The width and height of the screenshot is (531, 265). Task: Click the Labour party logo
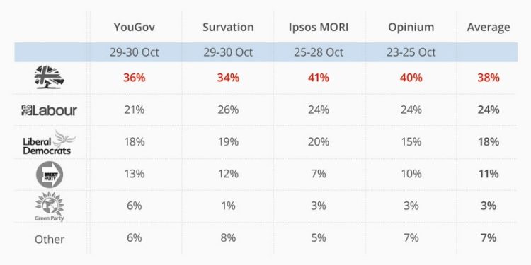click(x=49, y=110)
